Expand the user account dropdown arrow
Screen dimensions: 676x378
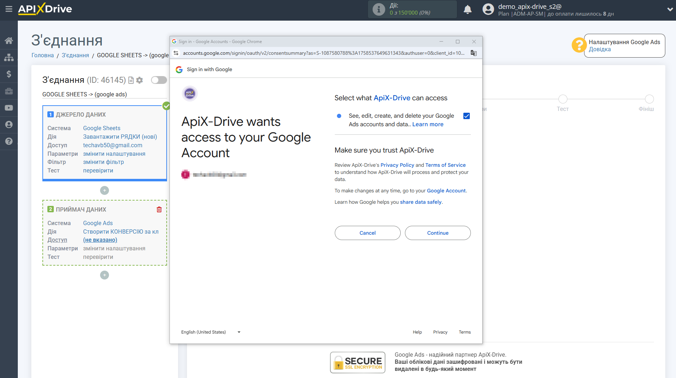pyautogui.click(x=670, y=10)
